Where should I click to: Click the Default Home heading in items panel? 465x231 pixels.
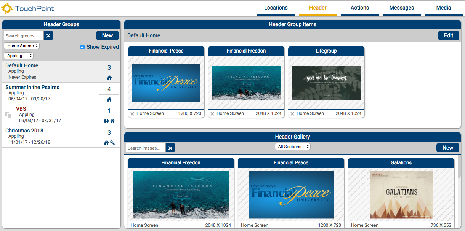click(x=144, y=35)
